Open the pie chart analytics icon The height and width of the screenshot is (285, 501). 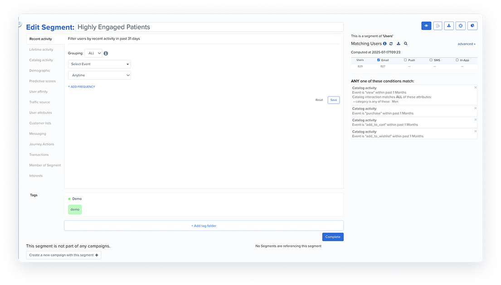[x=472, y=25]
